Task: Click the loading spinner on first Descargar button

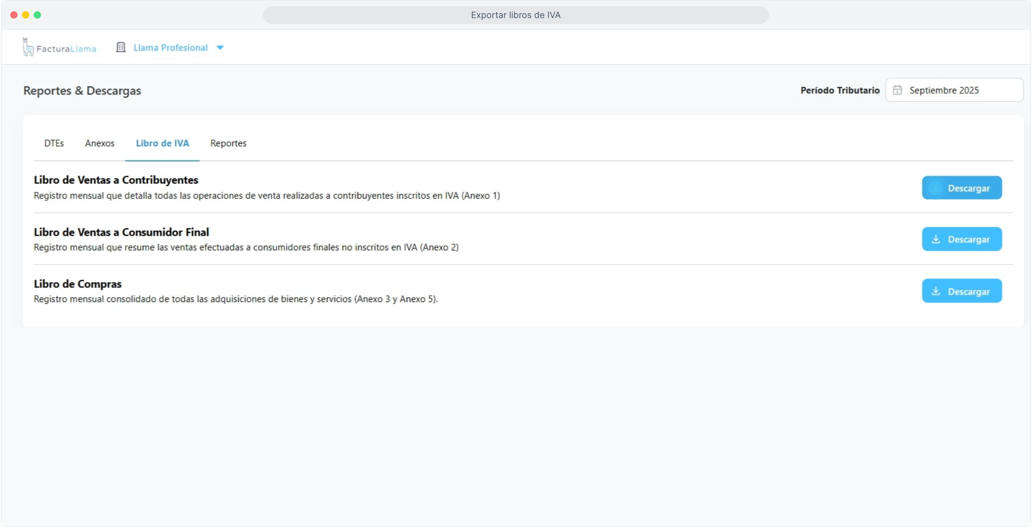Action: [935, 188]
